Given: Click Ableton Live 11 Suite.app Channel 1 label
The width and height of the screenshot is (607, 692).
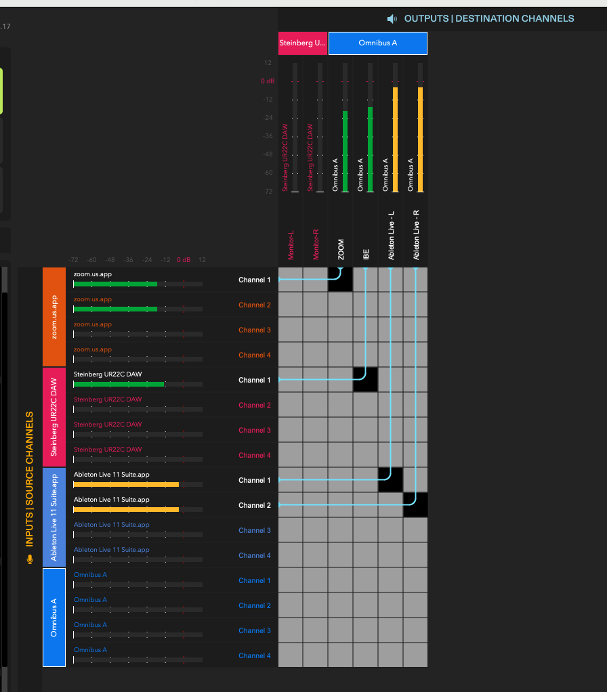Looking at the screenshot, I should [254, 480].
